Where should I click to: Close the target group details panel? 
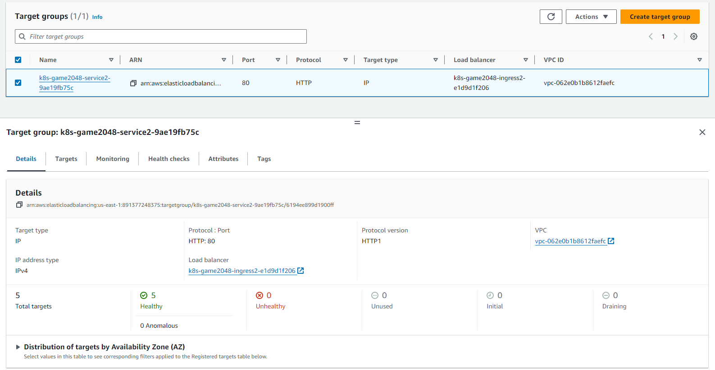[x=702, y=132]
